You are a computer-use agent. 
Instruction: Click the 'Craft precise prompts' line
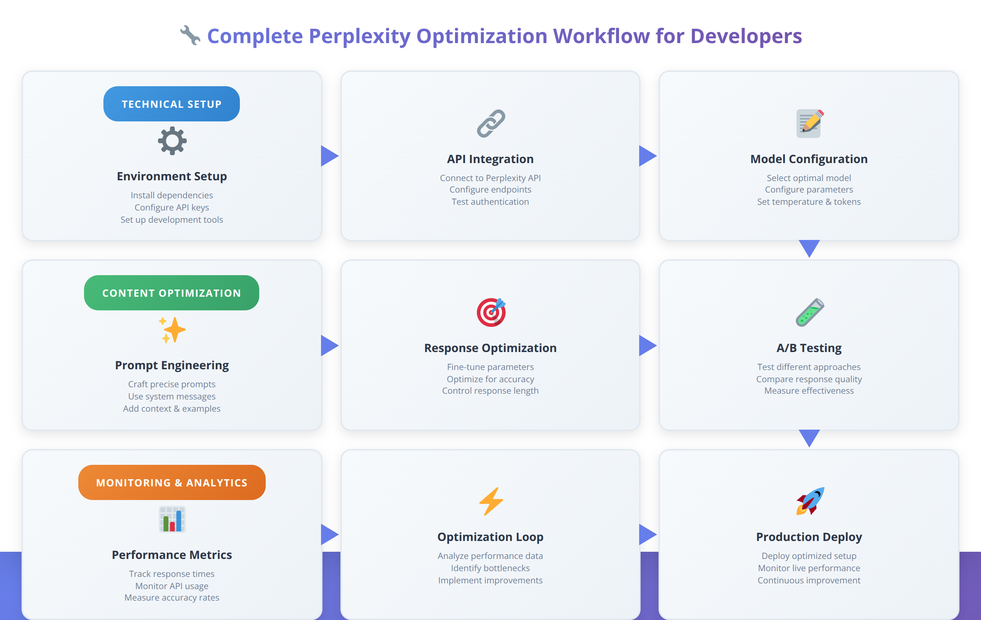(172, 384)
